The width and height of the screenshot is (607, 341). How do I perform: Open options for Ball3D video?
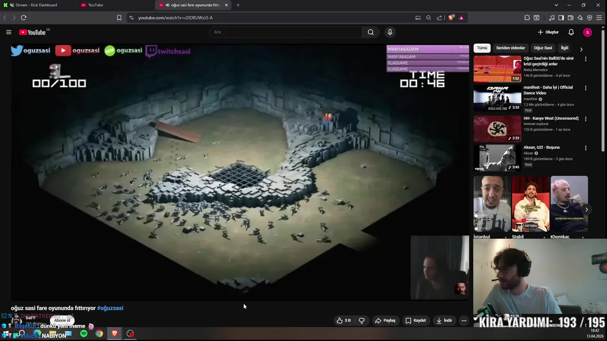586,59
